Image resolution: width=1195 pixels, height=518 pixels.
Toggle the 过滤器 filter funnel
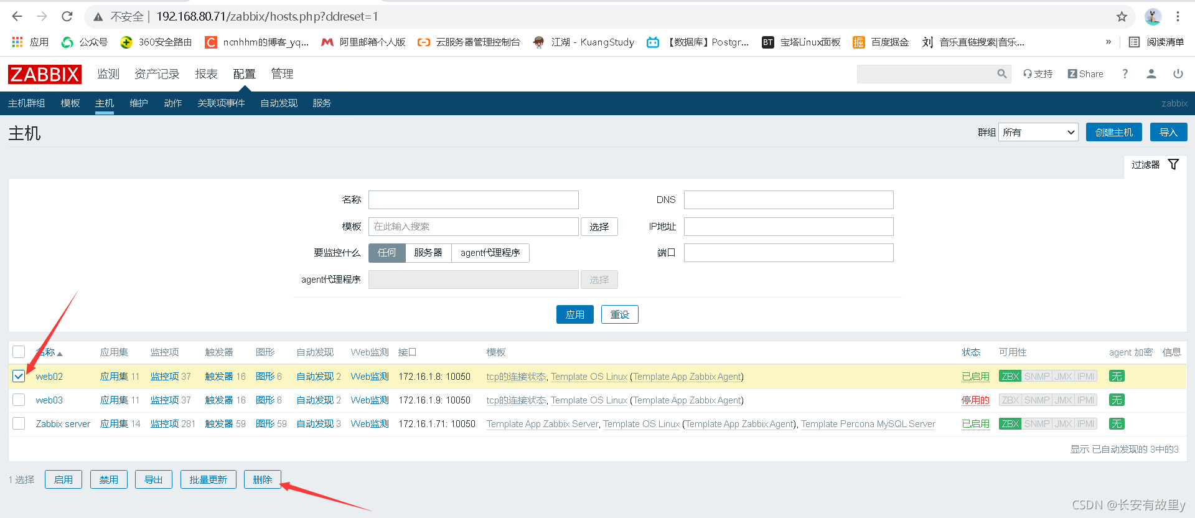[1173, 164]
